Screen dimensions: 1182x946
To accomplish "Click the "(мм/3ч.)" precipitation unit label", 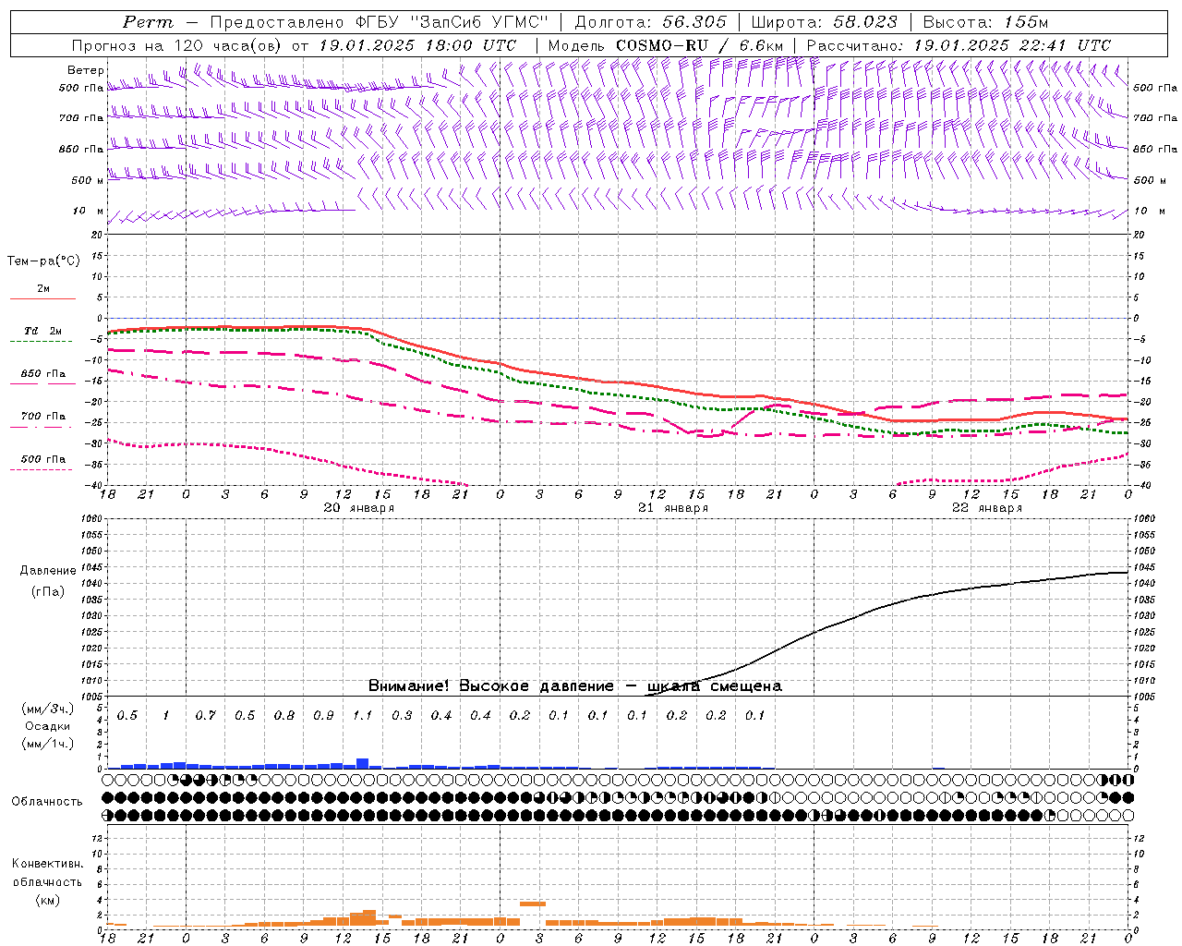I will click(x=48, y=709).
